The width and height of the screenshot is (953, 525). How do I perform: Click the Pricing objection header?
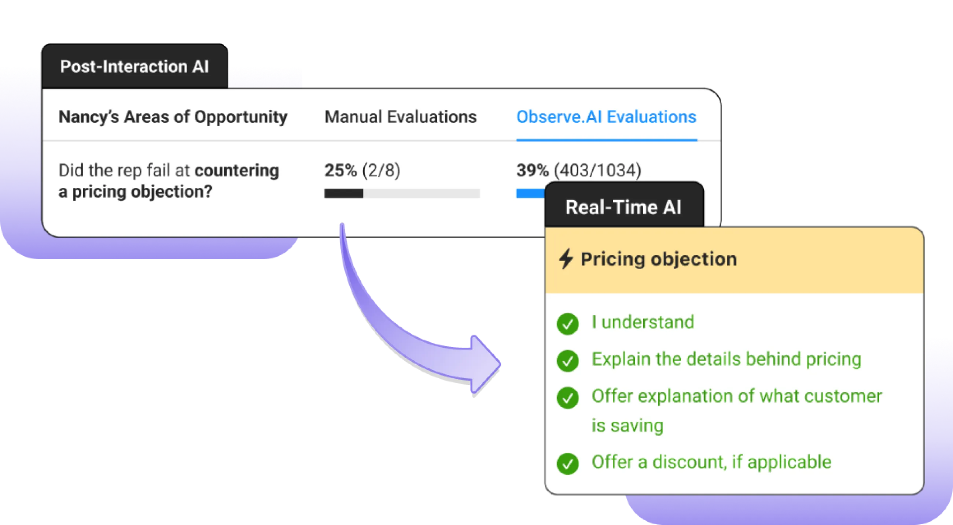[659, 259]
